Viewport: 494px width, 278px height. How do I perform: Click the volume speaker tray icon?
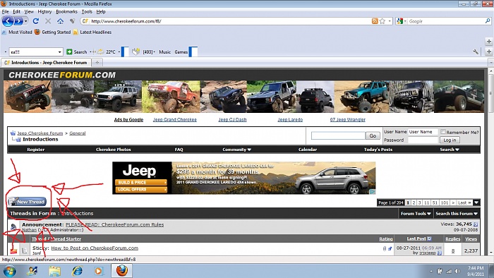click(458, 271)
